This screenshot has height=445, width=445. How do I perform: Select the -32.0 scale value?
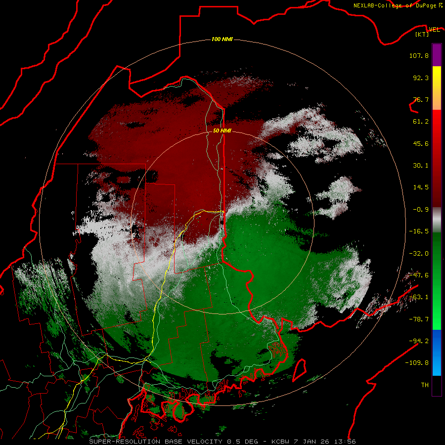point(419,254)
